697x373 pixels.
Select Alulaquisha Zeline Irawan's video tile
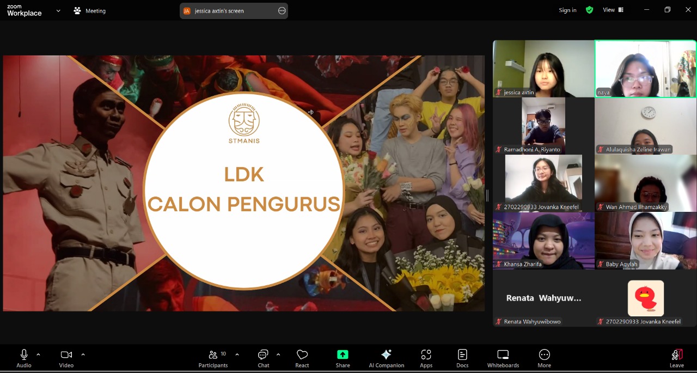[645, 126]
